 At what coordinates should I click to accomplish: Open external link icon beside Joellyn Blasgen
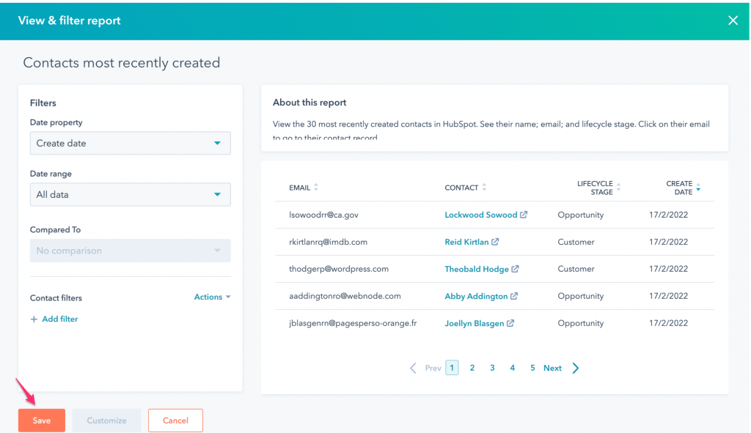[510, 323]
